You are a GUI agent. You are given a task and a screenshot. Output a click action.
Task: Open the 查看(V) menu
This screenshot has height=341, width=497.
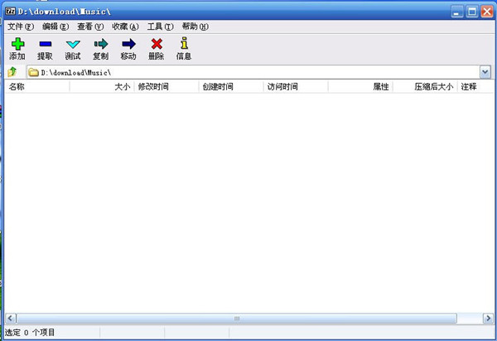pyautogui.click(x=90, y=27)
